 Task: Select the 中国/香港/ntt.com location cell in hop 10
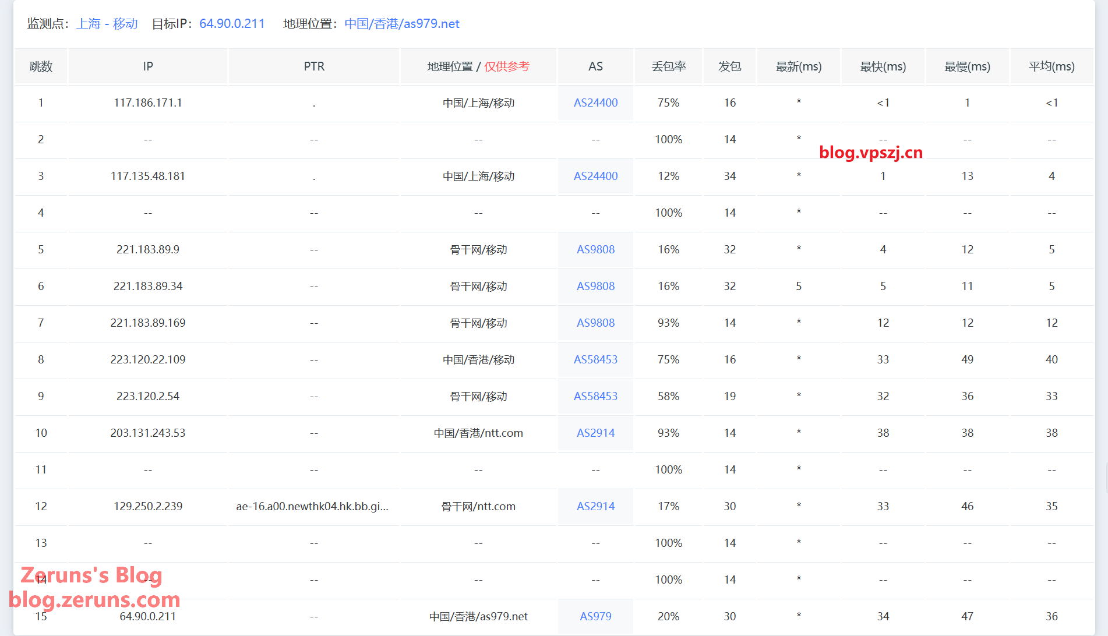click(478, 433)
